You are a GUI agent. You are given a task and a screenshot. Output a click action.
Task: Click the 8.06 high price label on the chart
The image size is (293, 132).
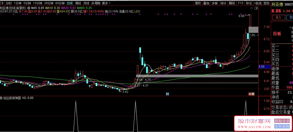[241, 16]
